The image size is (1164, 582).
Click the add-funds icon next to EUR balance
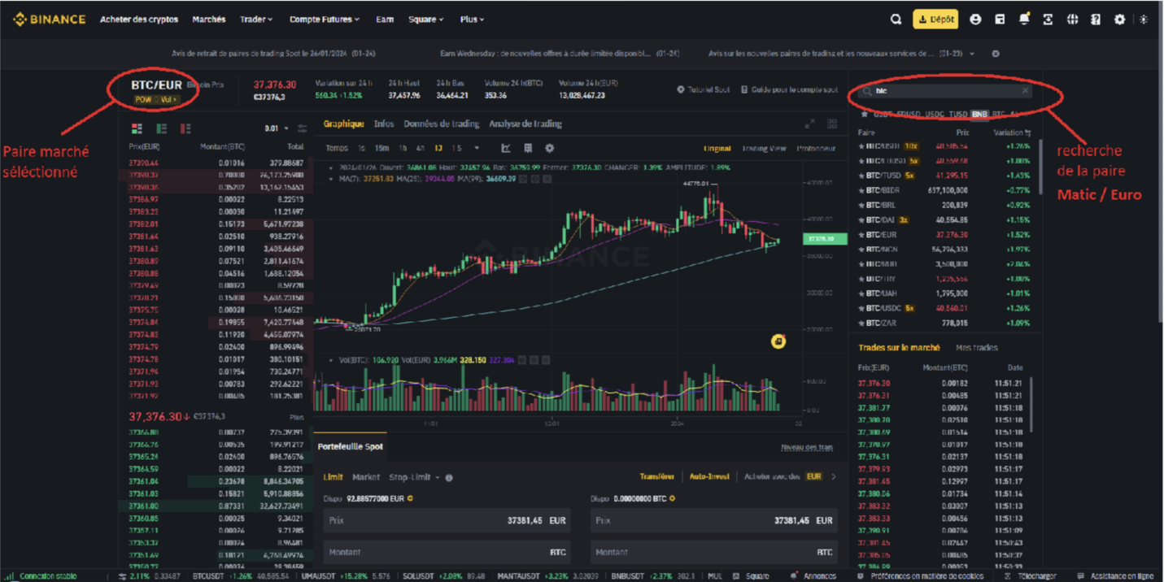(410, 498)
